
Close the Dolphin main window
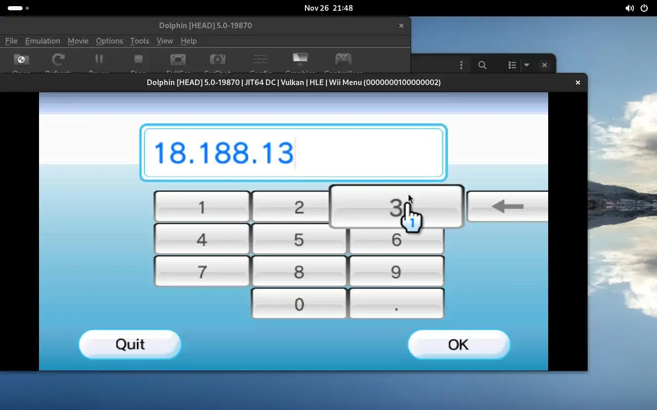pyautogui.click(x=401, y=26)
